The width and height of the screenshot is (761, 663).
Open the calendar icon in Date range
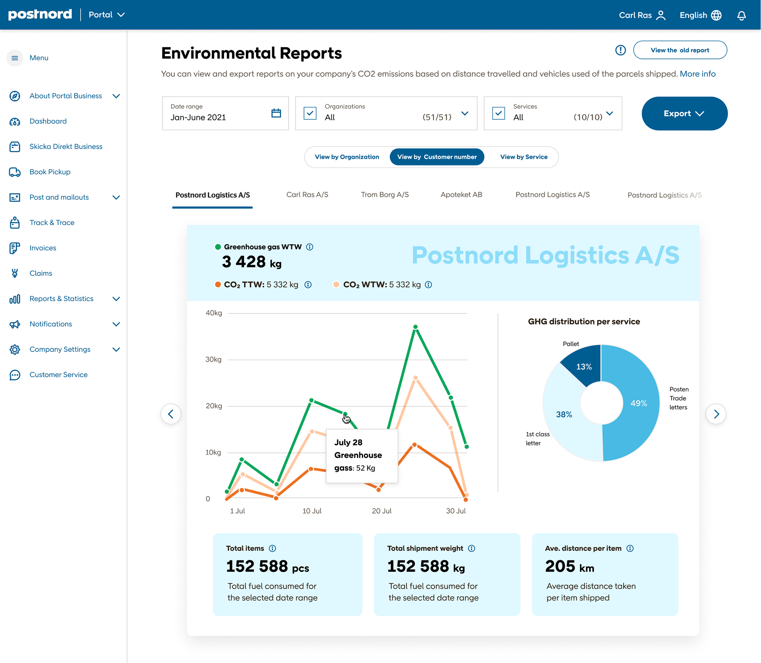276,113
